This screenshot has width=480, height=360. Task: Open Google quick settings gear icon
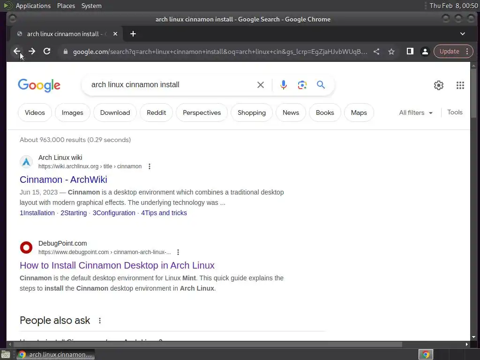(439, 85)
